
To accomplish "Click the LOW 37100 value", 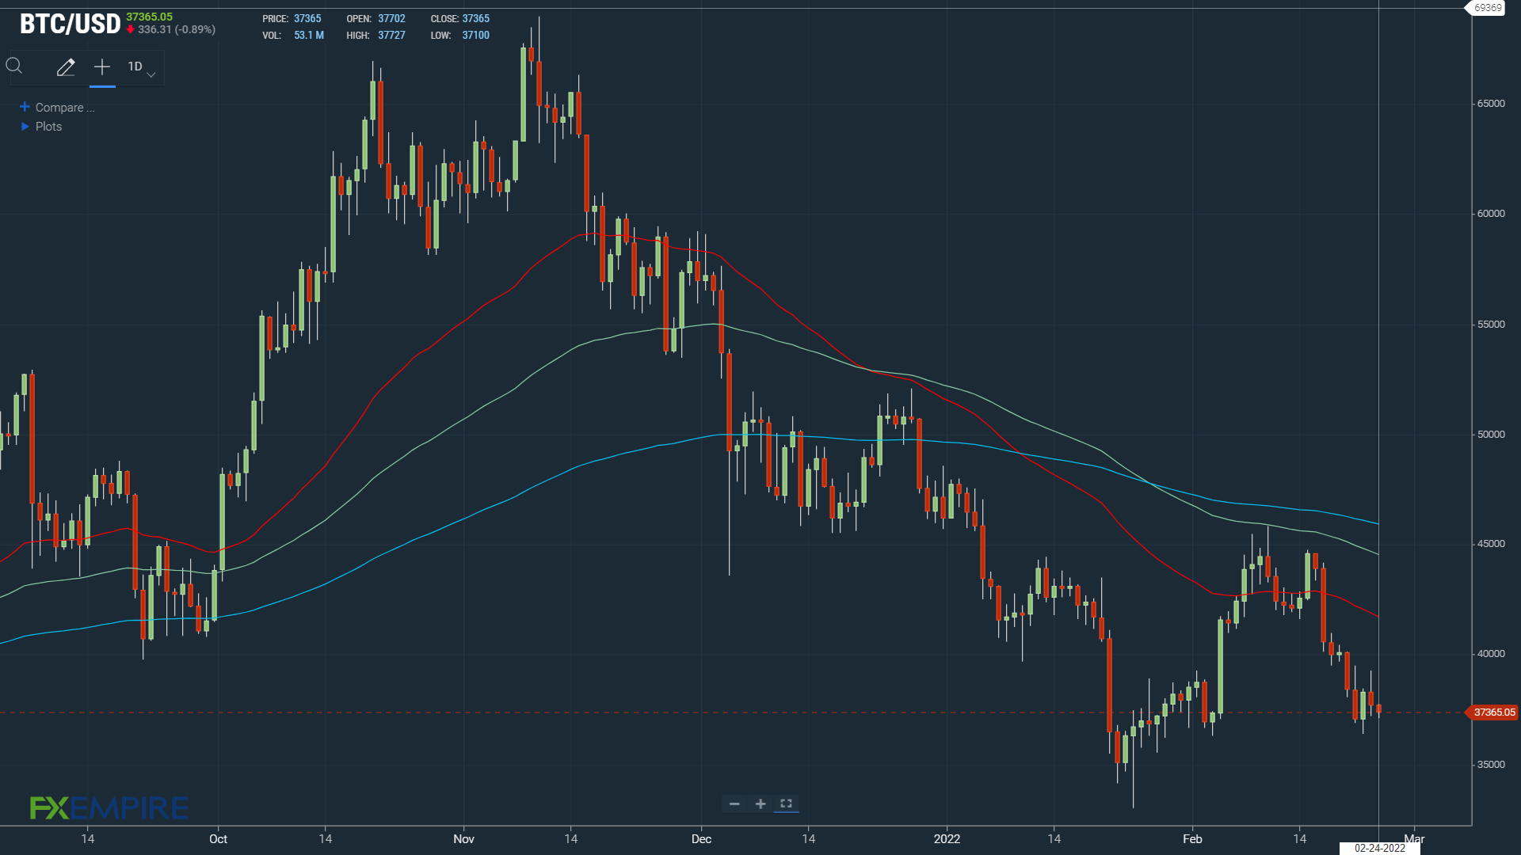I will pyautogui.click(x=475, y=36).
